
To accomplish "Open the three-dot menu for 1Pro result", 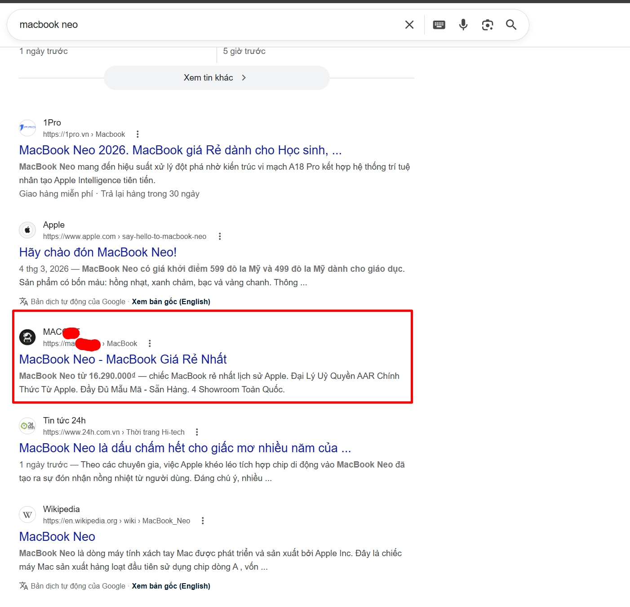I will pyautogui.click(x=138, y=134).
